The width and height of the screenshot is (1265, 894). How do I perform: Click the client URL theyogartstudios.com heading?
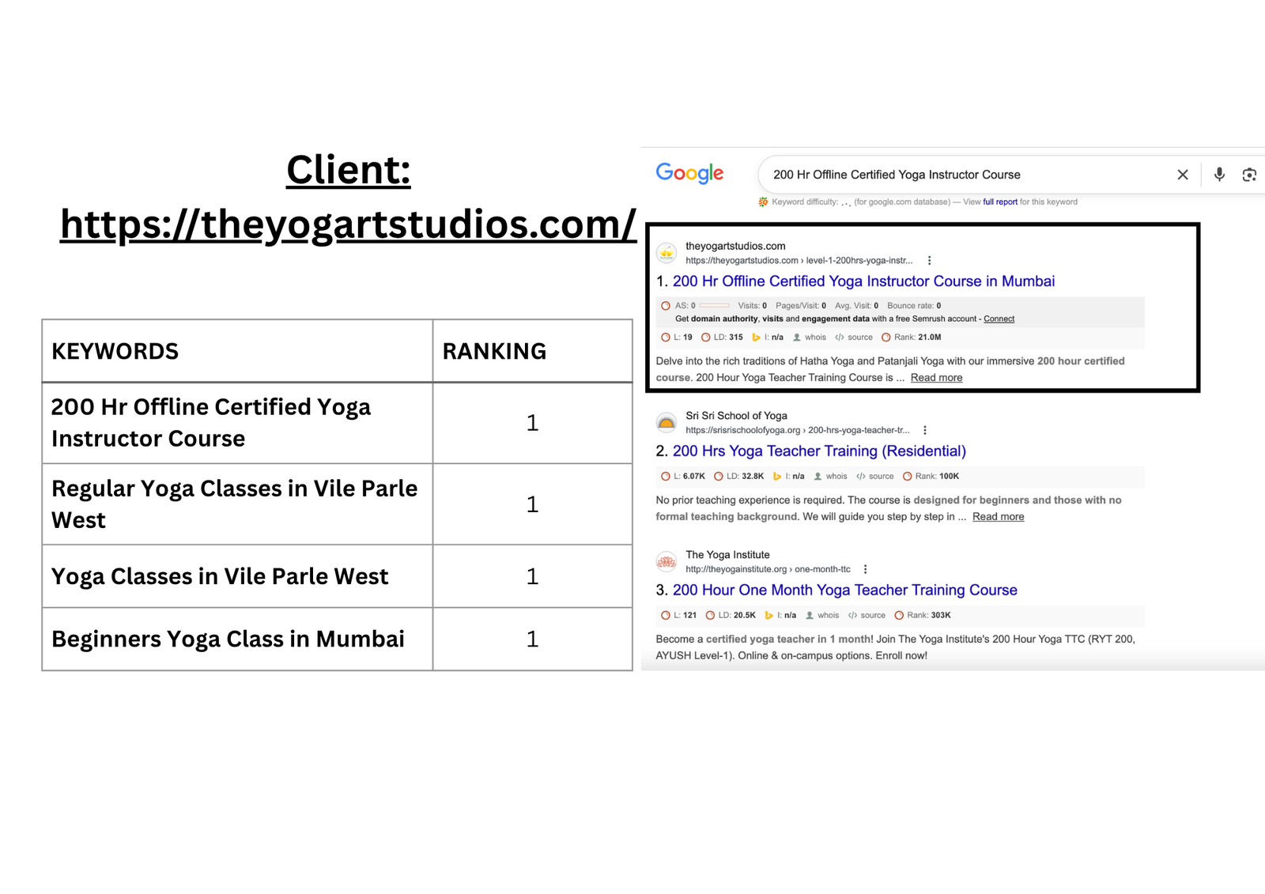point(348,224)
